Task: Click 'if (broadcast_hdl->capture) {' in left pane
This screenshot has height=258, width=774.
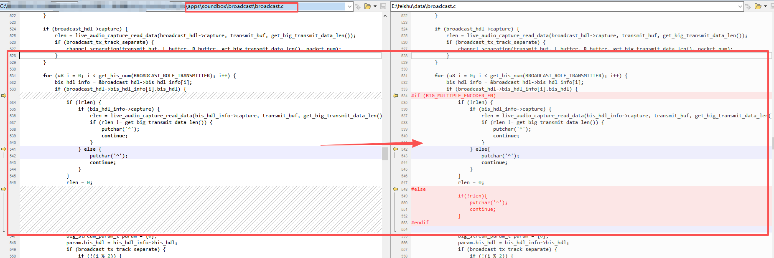Action: (x=85, y=29)
